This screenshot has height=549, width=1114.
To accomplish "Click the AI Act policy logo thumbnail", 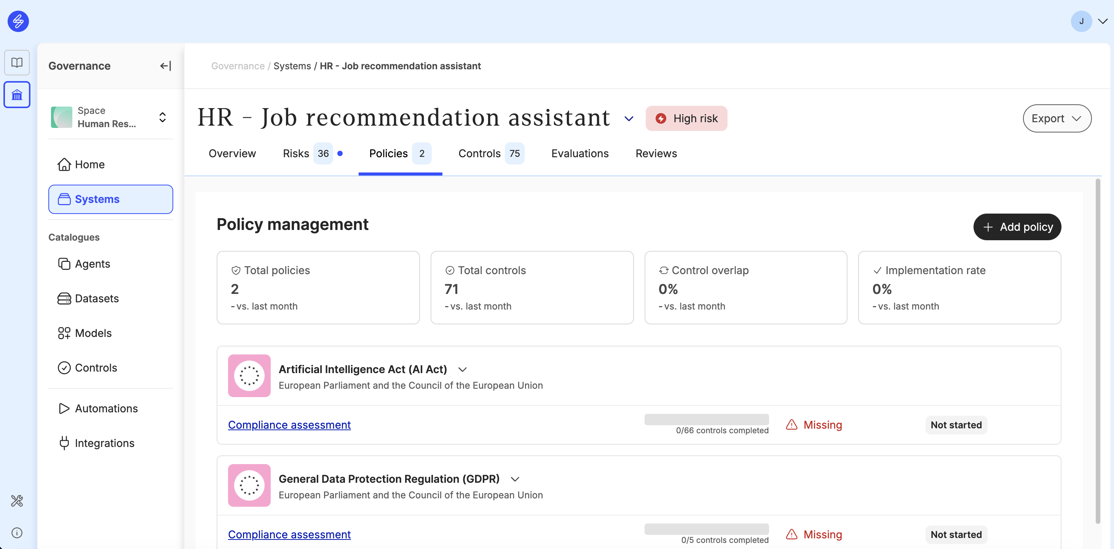I will (249, 376).
